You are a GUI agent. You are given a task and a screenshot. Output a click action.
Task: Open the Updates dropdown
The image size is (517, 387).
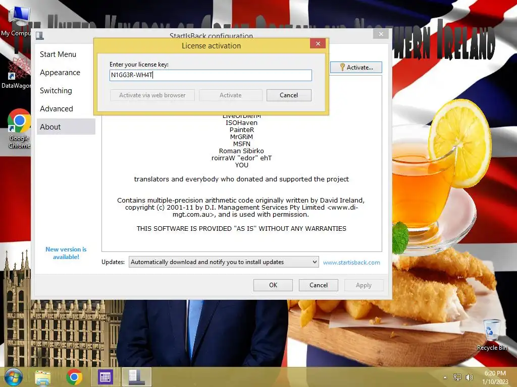click(224, 262)
